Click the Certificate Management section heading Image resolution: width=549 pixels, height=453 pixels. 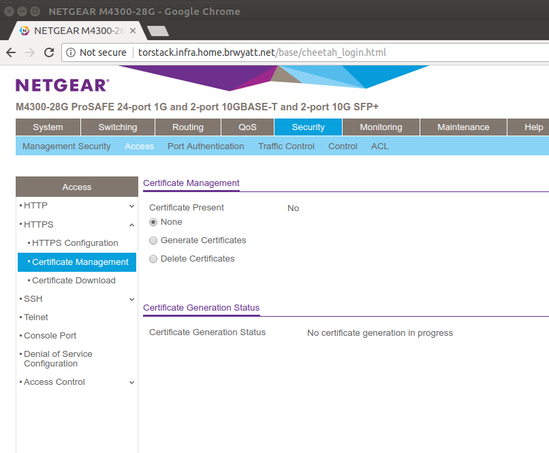pyautogui.click(x=191, y=183)
